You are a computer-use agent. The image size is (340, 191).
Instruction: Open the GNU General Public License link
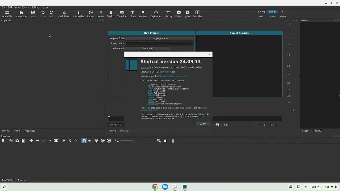tap(172, 76)
